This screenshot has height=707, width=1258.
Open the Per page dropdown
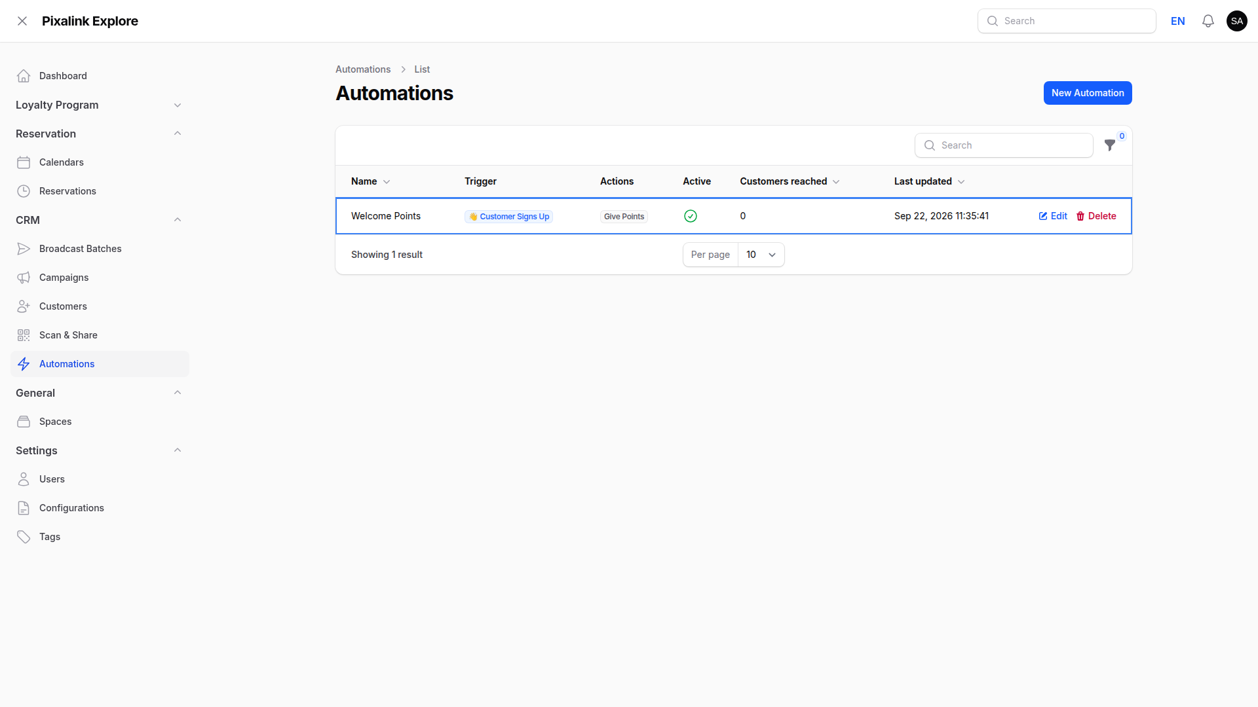click(x=761, y=255)
